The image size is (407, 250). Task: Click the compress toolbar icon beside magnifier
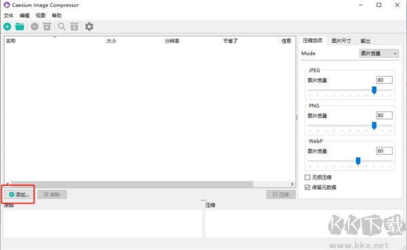coord(75,26)
